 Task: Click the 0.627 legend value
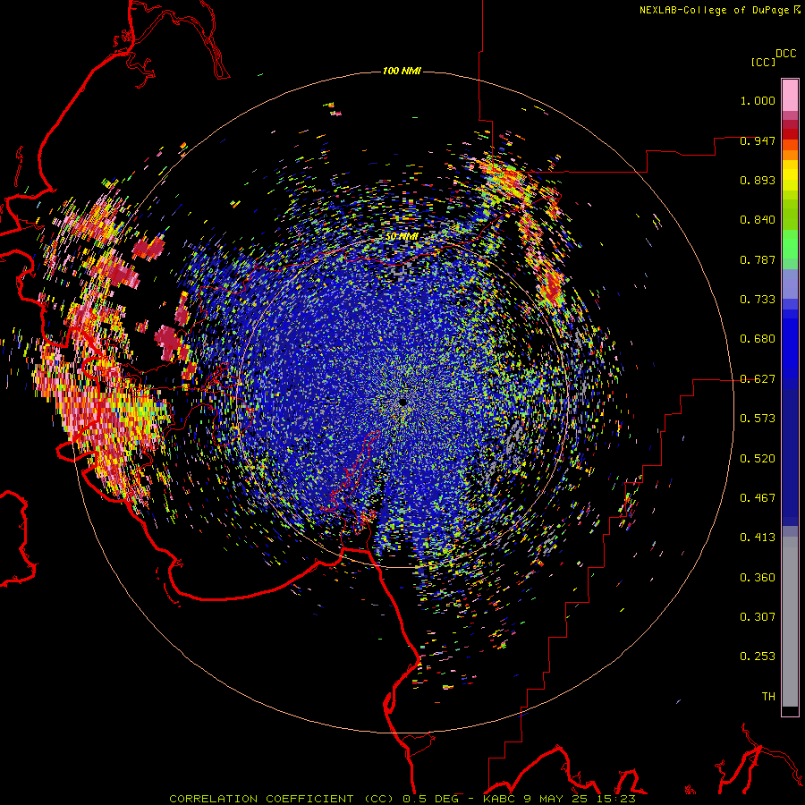pos(758,379)
